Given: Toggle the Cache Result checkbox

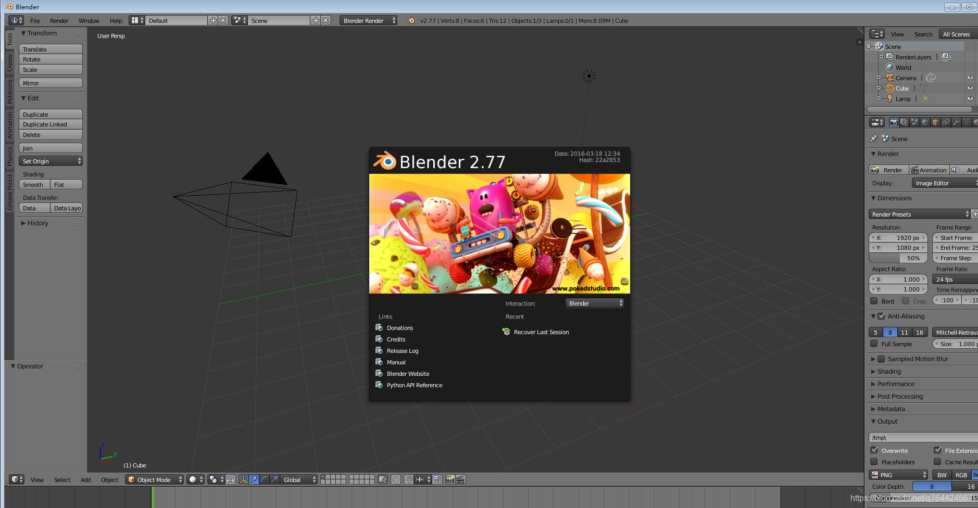Looking at the screenshot, I should (937, 462).
